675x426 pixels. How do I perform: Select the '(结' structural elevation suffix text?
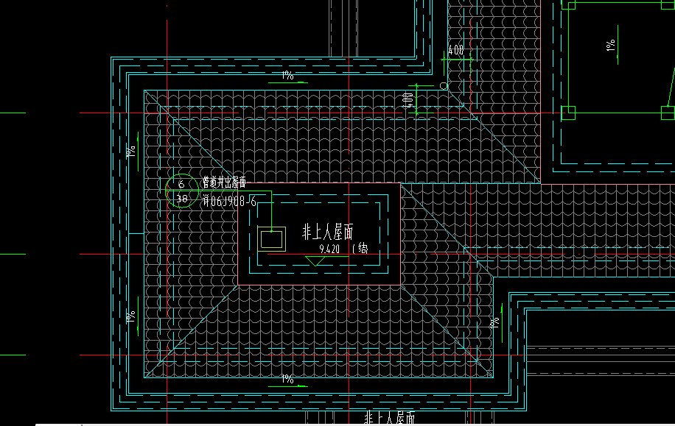pyautogui.click(x=360, y=249)
